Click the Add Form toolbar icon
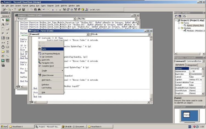The width and height of the screenshot is (206, 129). tap(9, 10)
